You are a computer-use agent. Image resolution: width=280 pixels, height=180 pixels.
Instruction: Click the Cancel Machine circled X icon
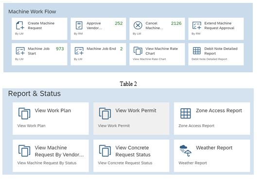(x=138, y=25)
